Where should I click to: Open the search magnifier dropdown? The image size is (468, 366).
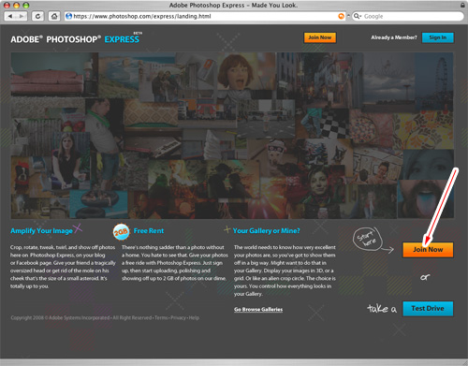357,16
